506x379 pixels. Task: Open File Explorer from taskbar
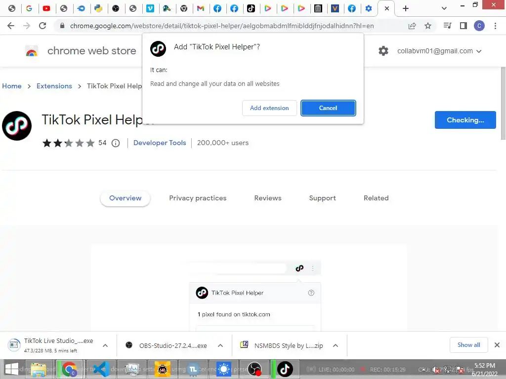tap(39, 369)
